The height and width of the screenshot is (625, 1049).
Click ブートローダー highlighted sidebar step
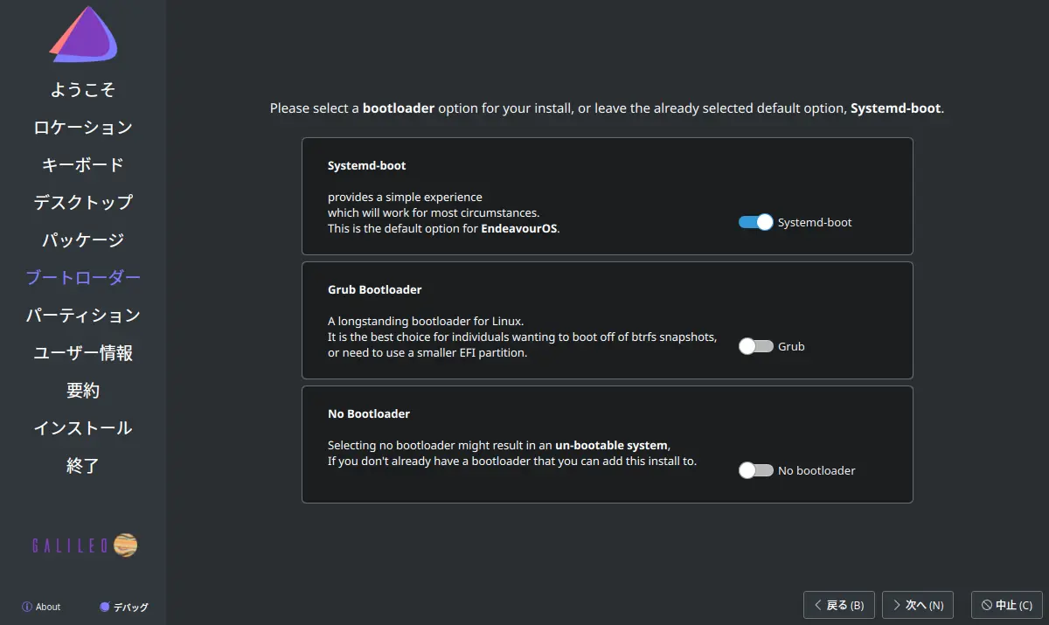pyautogui.click(x=83, y=278)
